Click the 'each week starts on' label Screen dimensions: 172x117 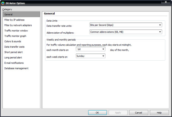coord(57,57)
